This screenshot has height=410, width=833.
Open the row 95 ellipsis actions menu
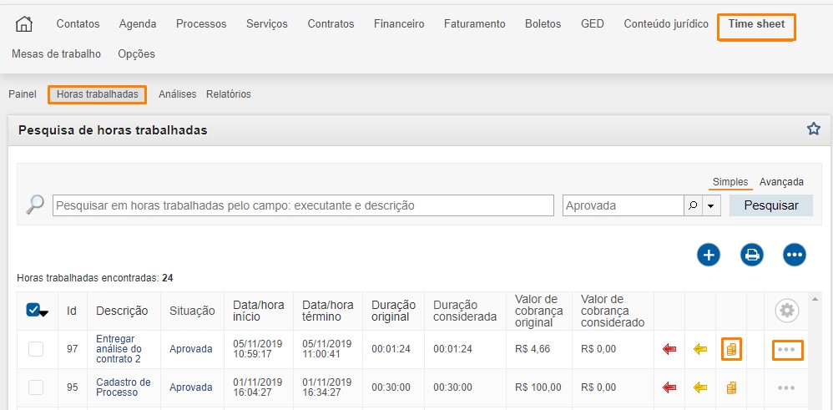pos(785,387)
